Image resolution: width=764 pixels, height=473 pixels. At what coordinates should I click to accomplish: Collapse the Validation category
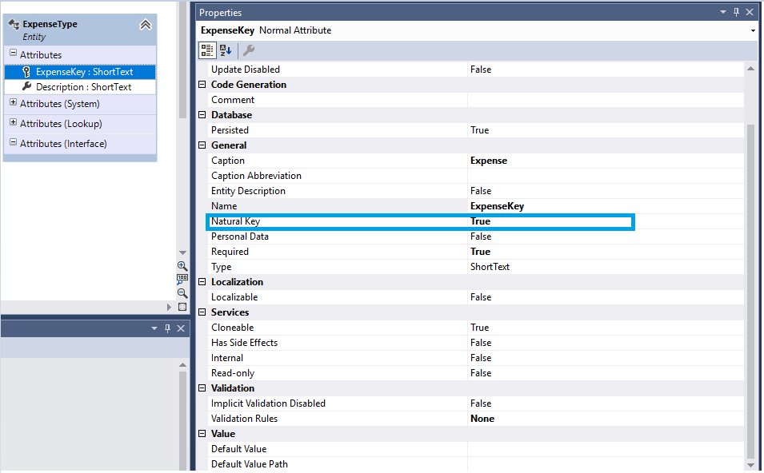tap(202, 388)
